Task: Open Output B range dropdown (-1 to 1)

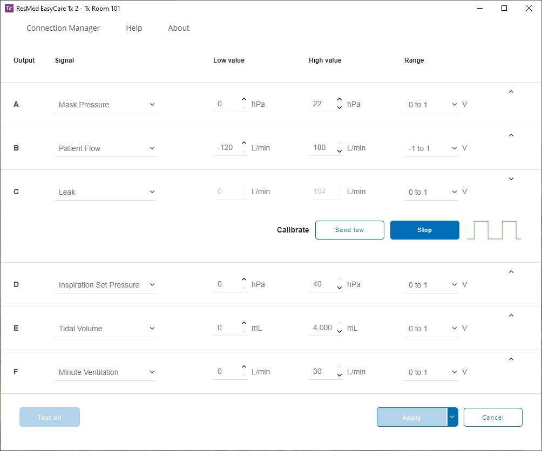Action: tap(431, 148)
